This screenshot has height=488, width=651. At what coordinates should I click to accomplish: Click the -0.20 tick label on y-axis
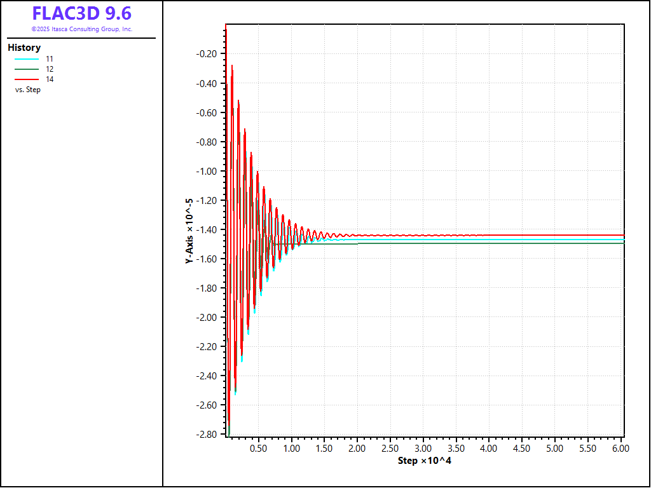click(207, 54)
